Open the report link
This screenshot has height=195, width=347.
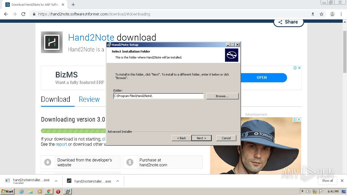coord(61,144)
